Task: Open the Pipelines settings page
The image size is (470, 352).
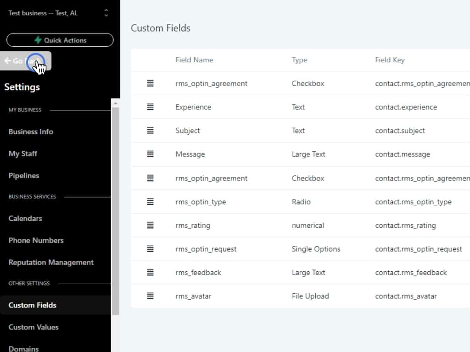Action: (24, 176)
